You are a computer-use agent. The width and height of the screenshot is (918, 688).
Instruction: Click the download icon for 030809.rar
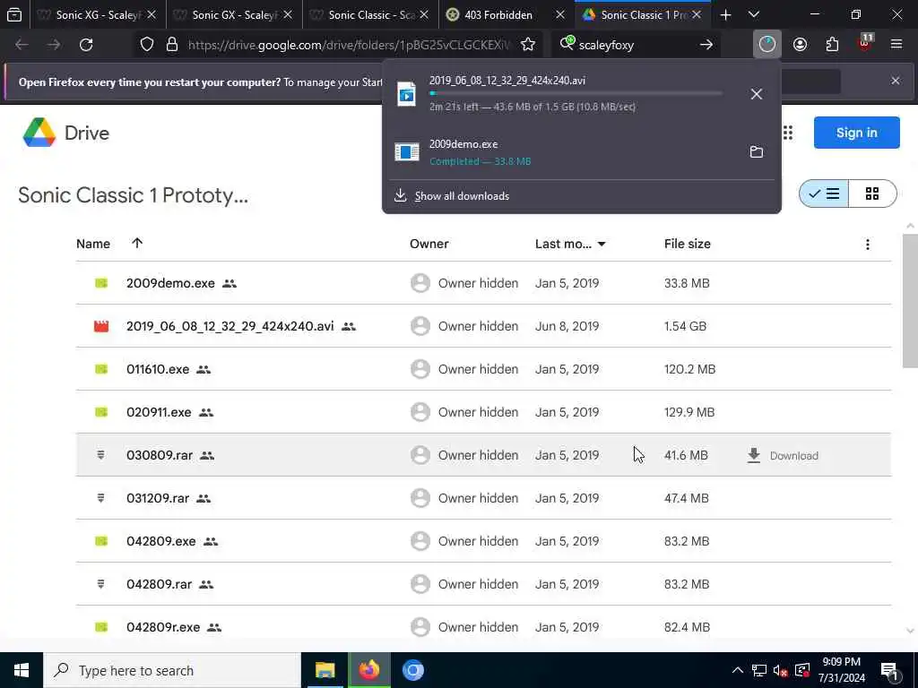tap(753, 455)
